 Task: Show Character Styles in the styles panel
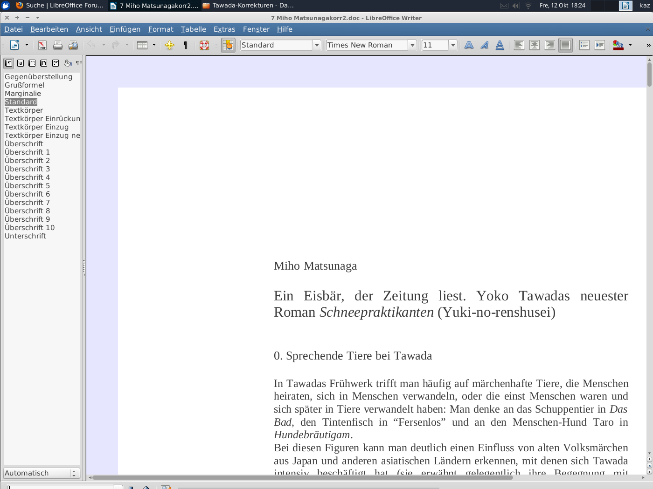[21, 63]
